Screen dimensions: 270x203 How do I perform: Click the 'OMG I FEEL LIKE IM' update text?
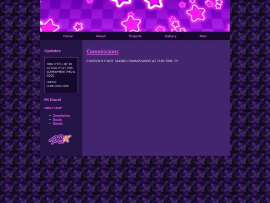point(61,70)
